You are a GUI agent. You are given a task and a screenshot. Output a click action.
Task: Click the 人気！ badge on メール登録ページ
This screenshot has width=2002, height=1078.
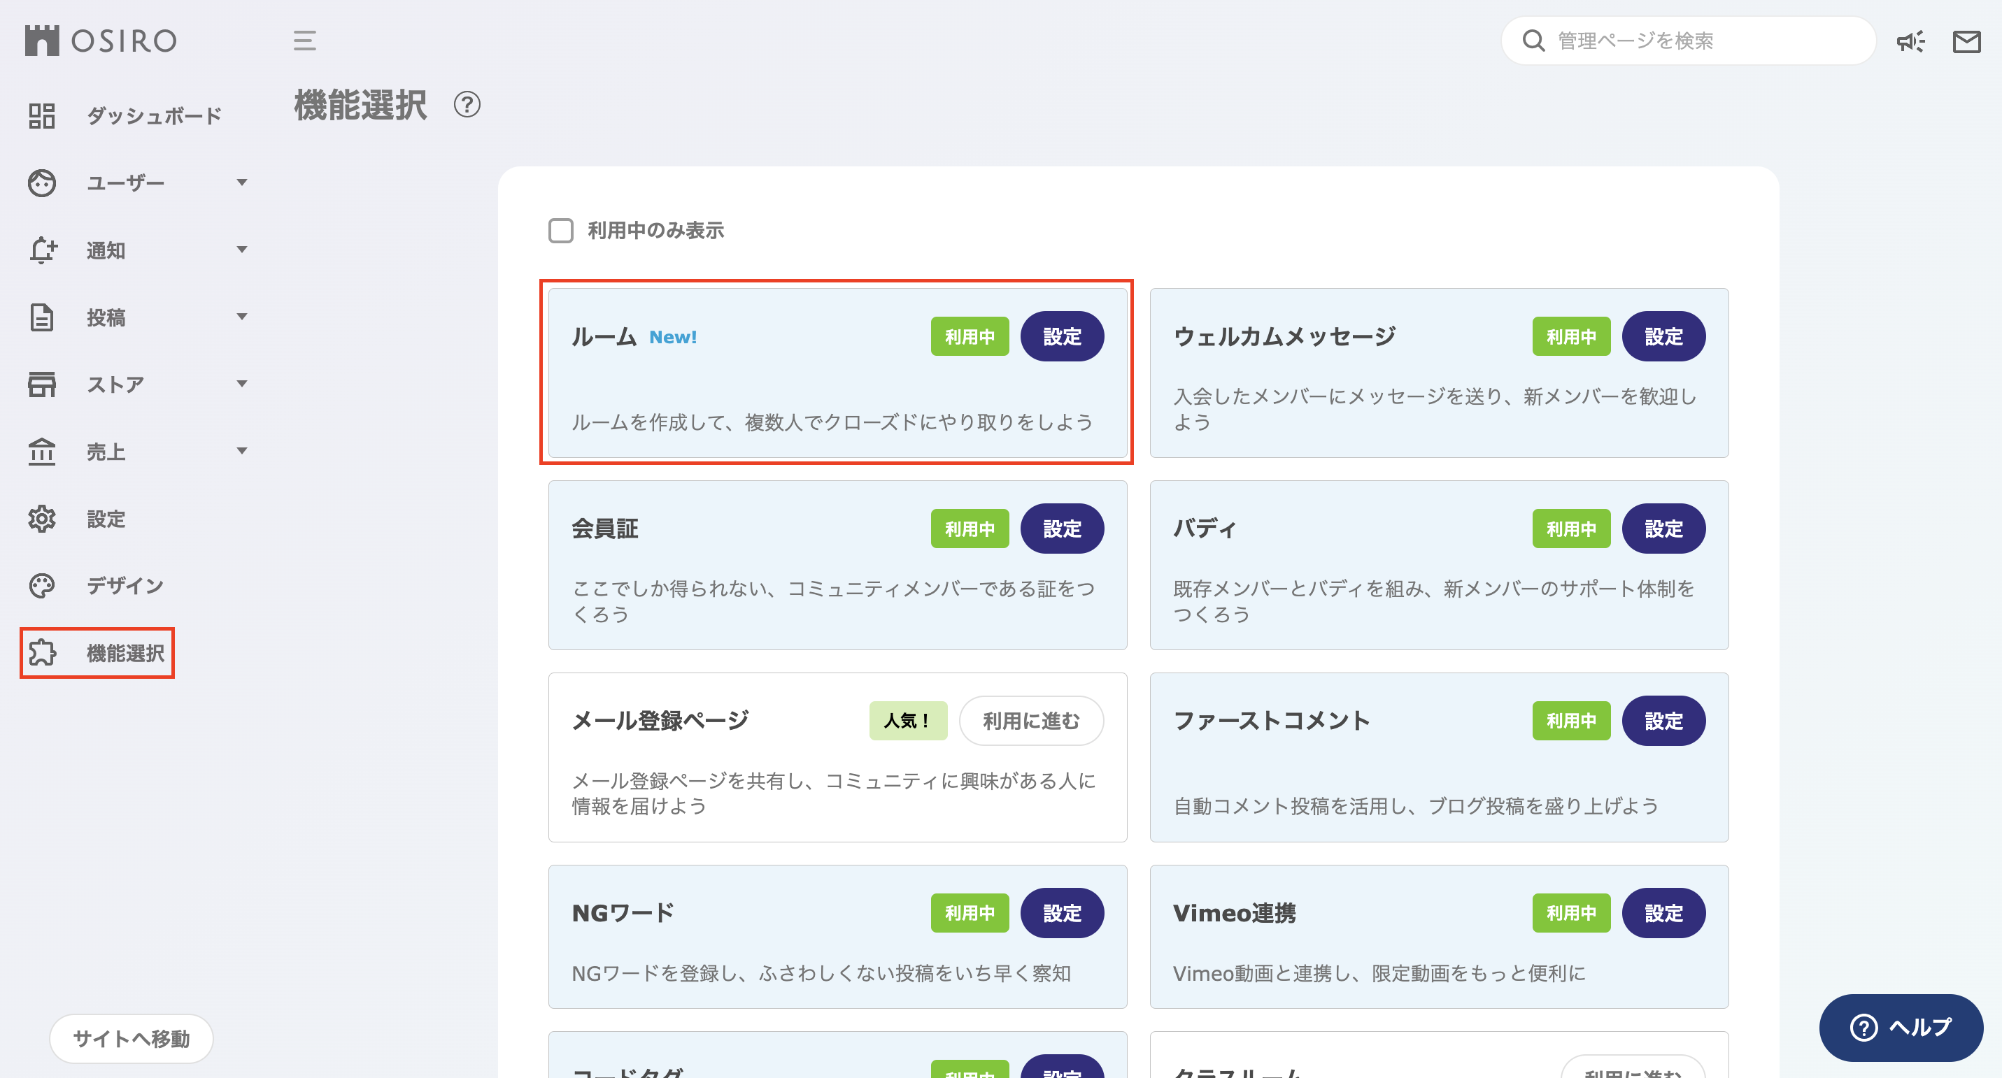tap(908, 721)
